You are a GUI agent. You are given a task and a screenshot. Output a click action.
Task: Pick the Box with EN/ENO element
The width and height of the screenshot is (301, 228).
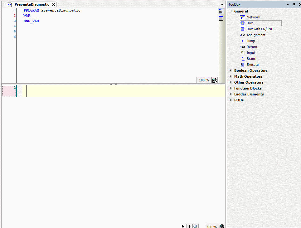tap(260, 29)
